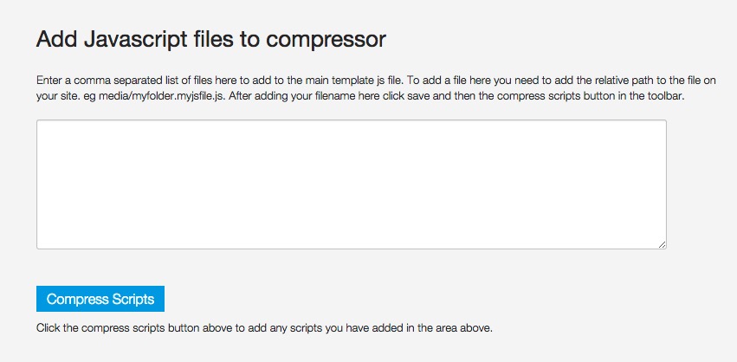
Task: Focus the Javascript file list text area
Action: [x=351, y=184]
